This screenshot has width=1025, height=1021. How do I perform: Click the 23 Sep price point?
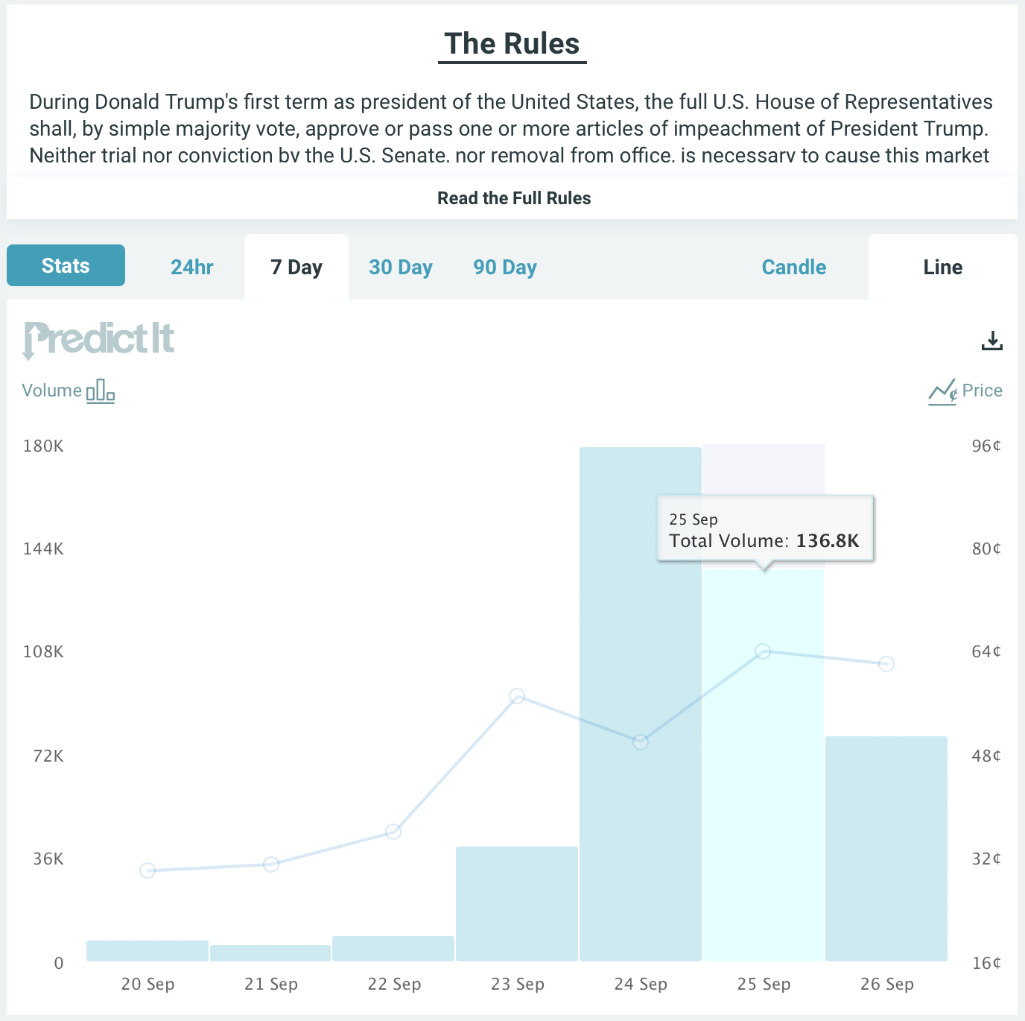[x=517, y=696]
